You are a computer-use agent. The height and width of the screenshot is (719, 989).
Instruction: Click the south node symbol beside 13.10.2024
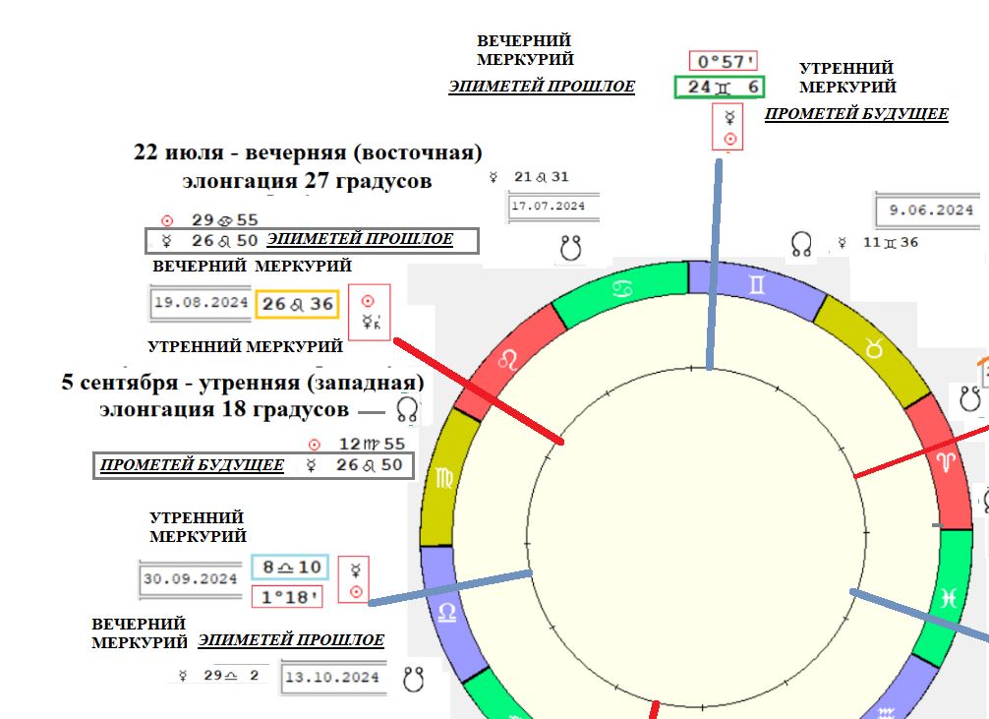point(413,679)
